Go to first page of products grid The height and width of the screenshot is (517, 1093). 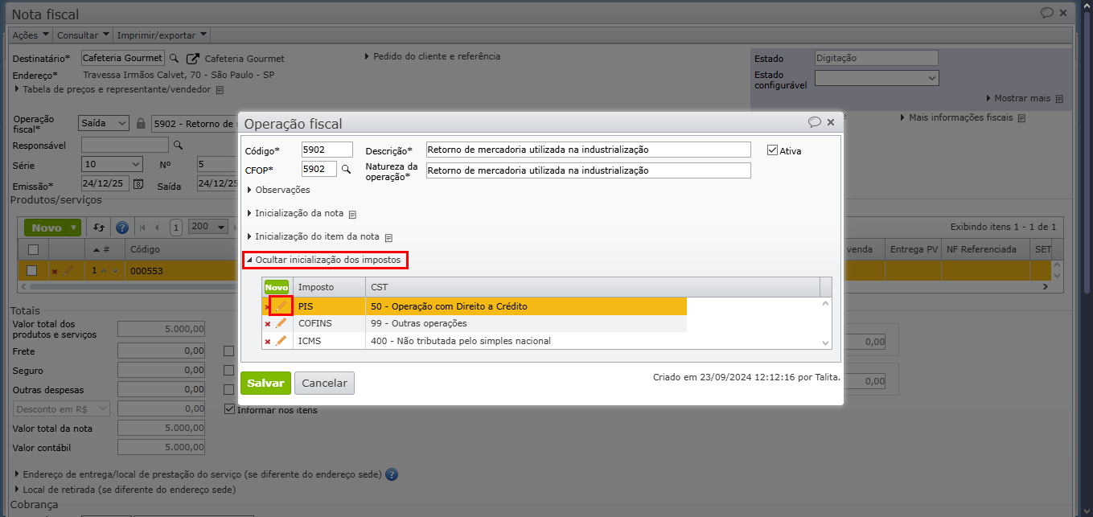point(142,228)
